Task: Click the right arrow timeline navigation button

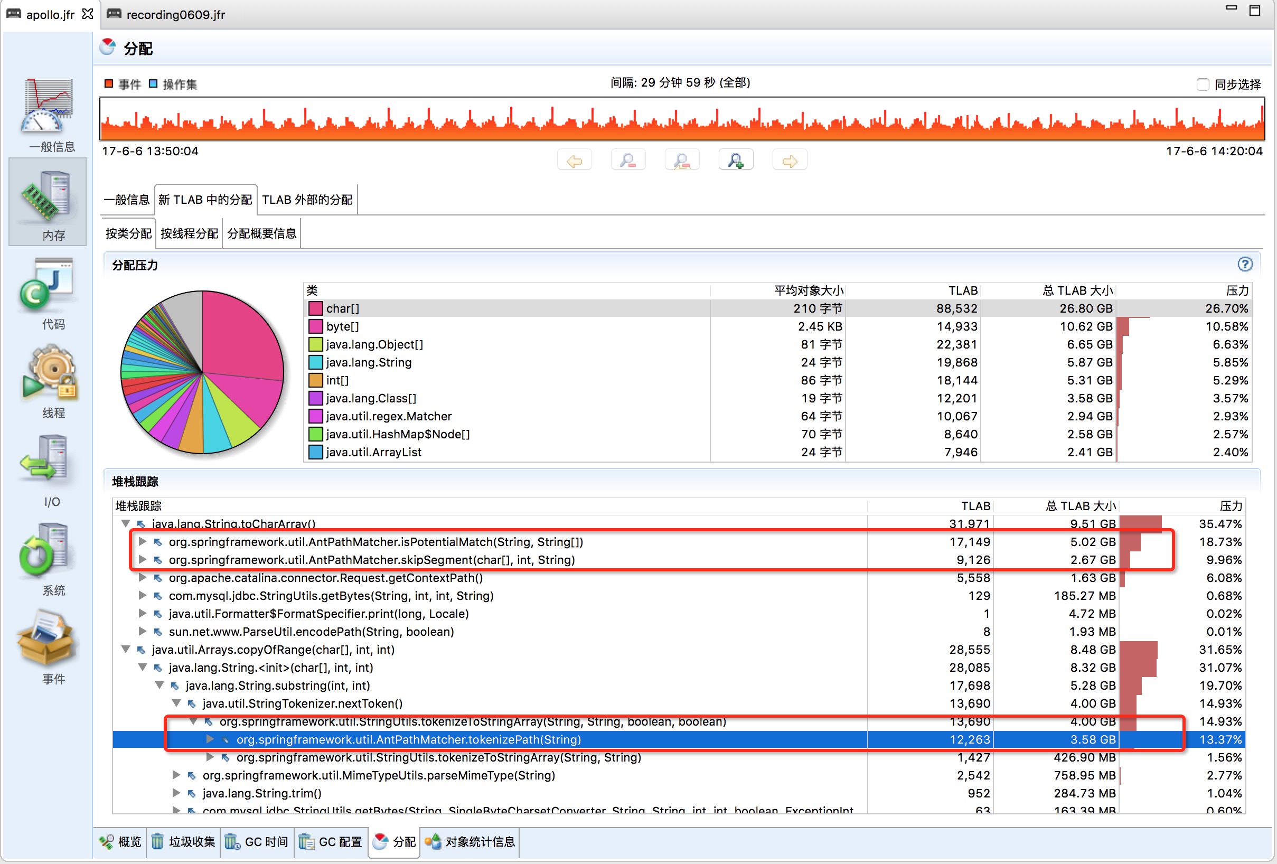Action: pyautogui.click(x=790, y=161)
